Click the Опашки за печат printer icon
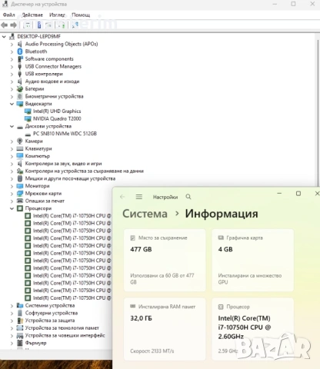This screenshot has width=320, height=369. 20,201
